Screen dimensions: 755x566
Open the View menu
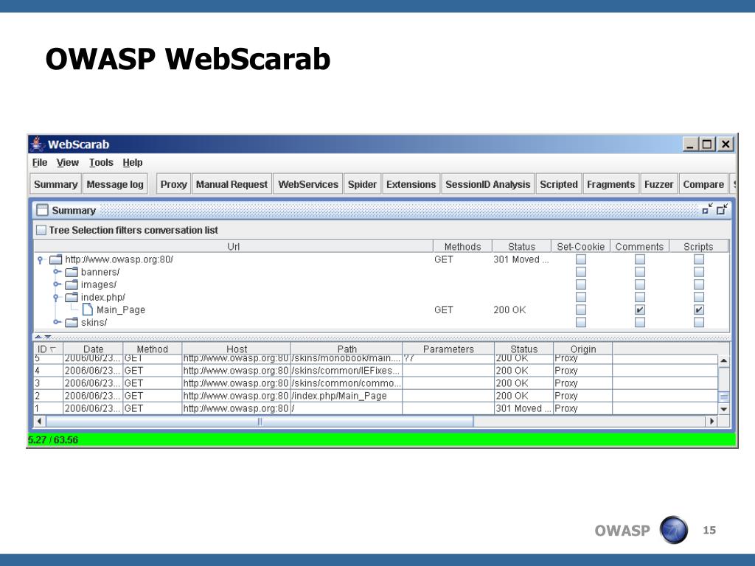pos(67,163)
